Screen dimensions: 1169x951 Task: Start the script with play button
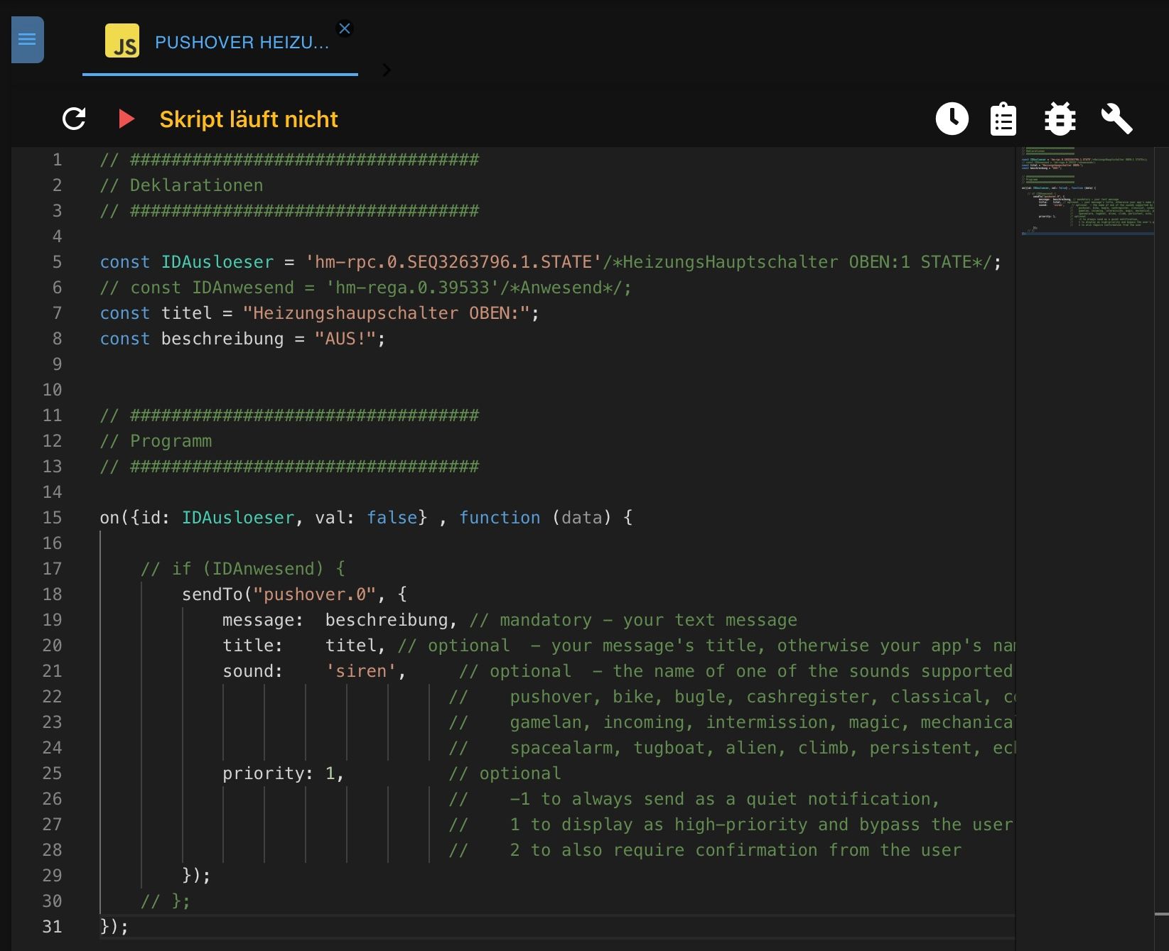point(126,119)
